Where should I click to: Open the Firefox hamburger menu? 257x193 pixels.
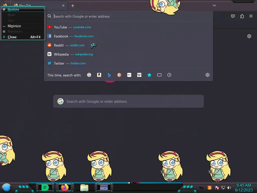tap(251, 16)
